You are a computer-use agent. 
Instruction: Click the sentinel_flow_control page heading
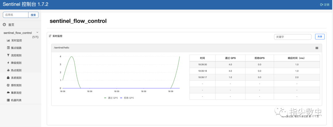(x=78, y=21)
